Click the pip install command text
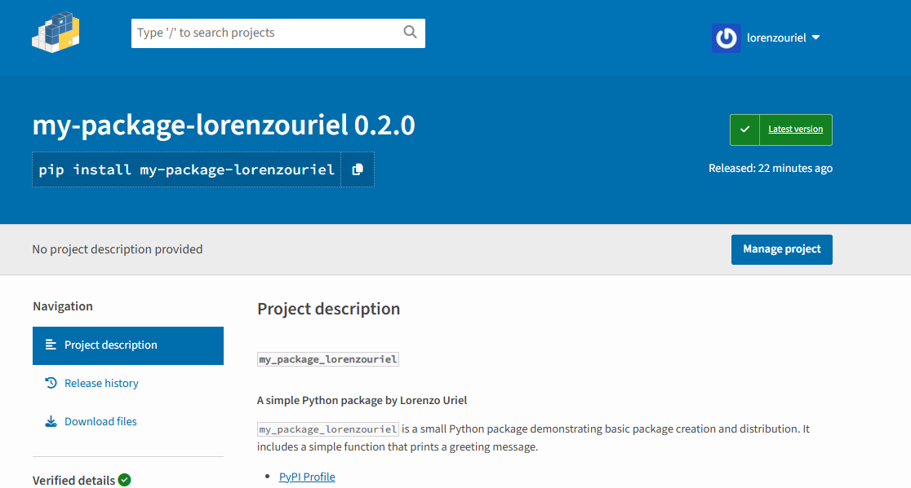 (x=185, y=169)
